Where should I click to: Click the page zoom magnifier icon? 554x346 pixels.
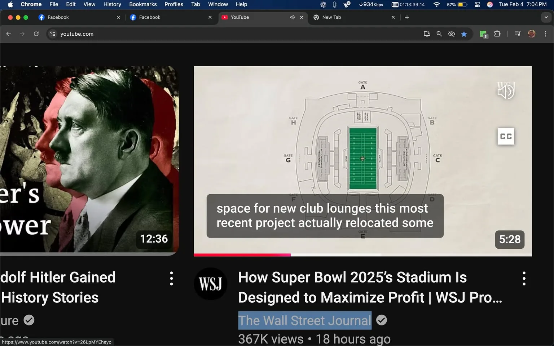(x=439, y=34)
